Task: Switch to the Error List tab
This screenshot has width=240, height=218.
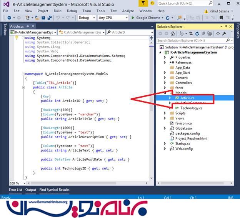Action: click(15, 190)
